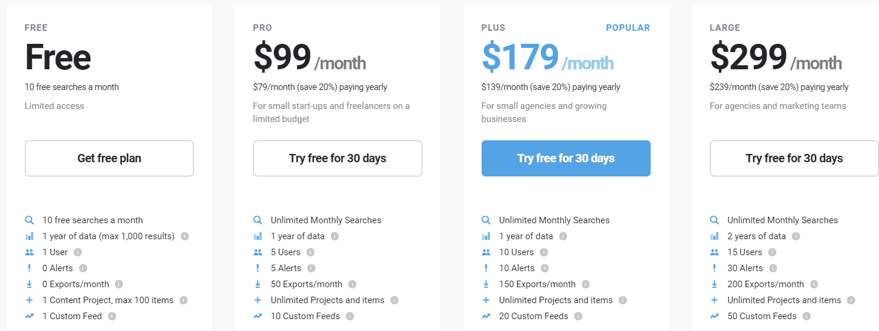The width and height of the screenshot is (879, 331).
Task: Choose Large plan's Try free for 30 days
Action: (794, 158)
